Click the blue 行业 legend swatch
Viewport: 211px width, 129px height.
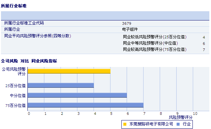178,124
